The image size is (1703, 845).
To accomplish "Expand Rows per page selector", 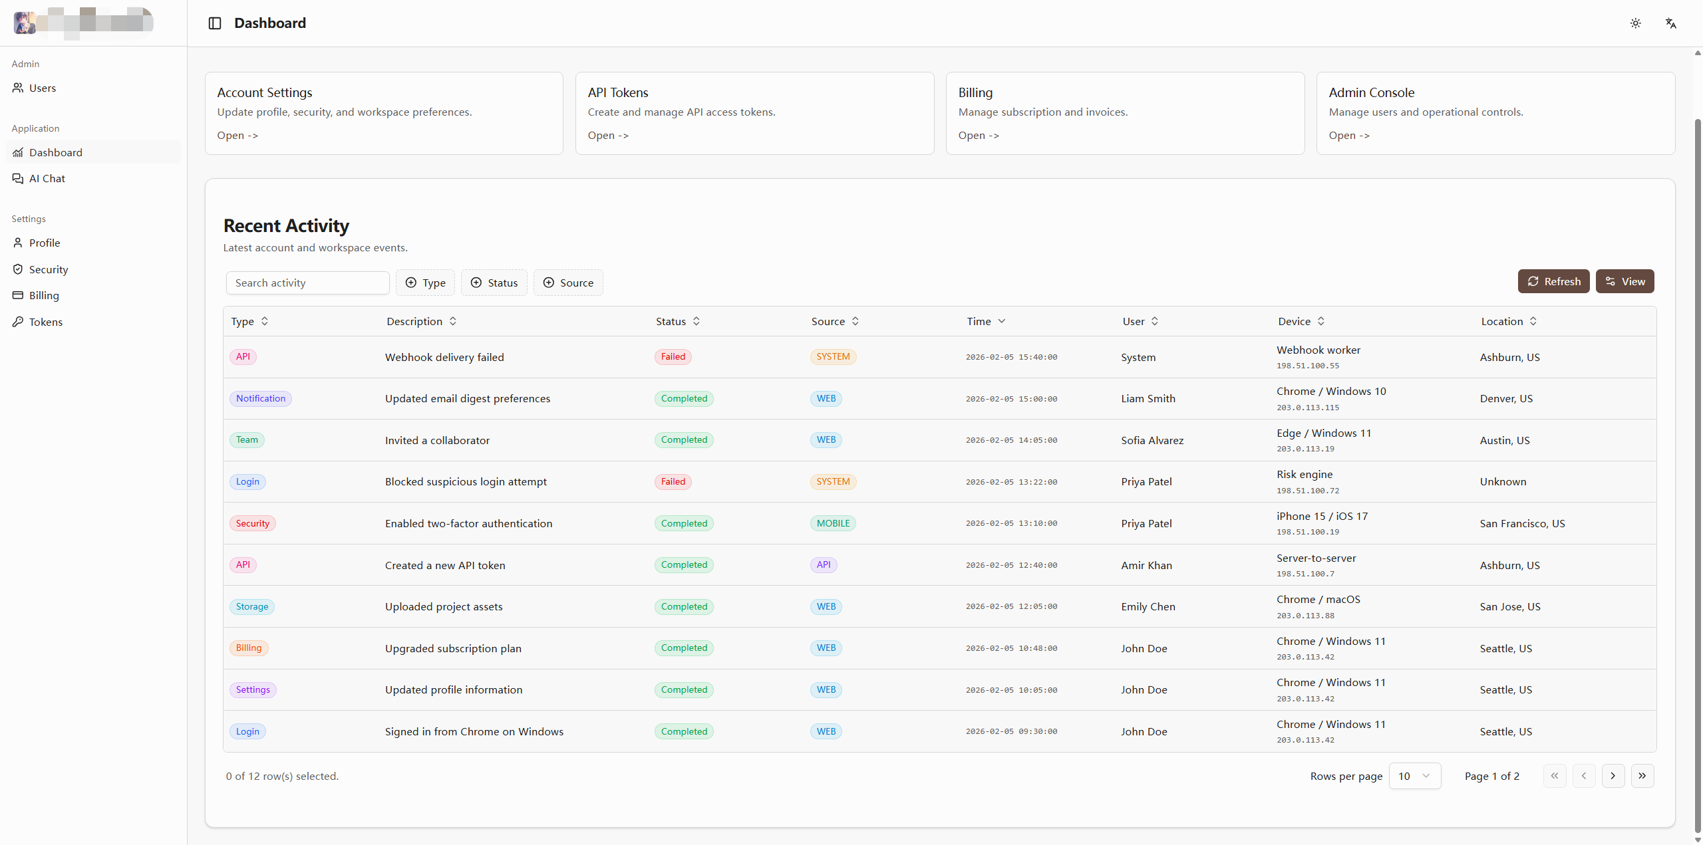I will [1414, 776].
